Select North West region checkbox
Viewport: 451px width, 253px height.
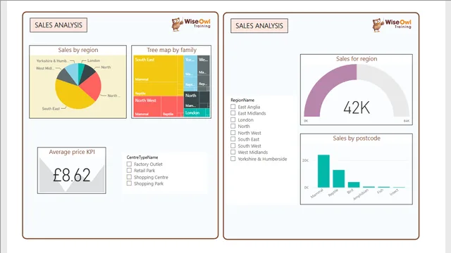point(233,133)
